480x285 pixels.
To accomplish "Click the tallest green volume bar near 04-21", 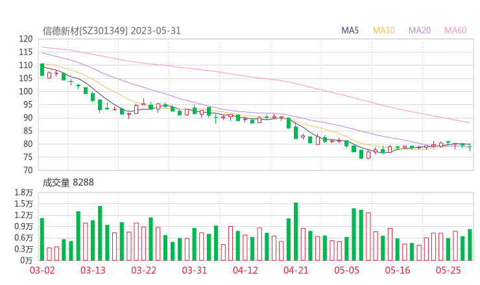I will click(x=296, y=231).
